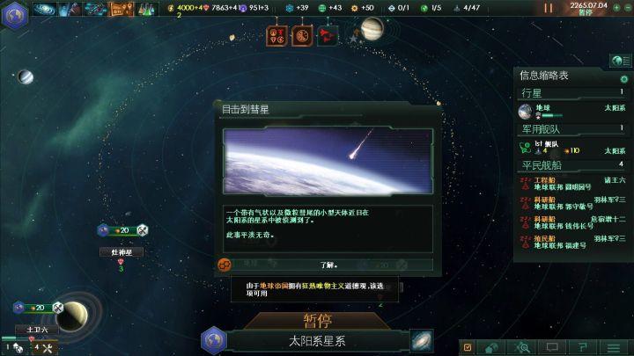Viewport: 634px width, 356px height.
Task: Toggle galaxy map view button
Action: (x=421, y=341)
